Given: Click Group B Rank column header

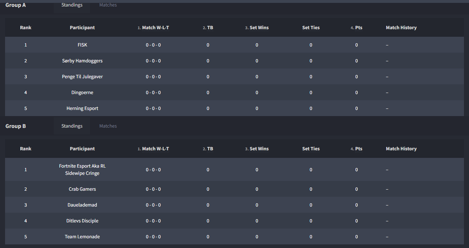Looking at the screenshot, I should [x=26, y=149].
